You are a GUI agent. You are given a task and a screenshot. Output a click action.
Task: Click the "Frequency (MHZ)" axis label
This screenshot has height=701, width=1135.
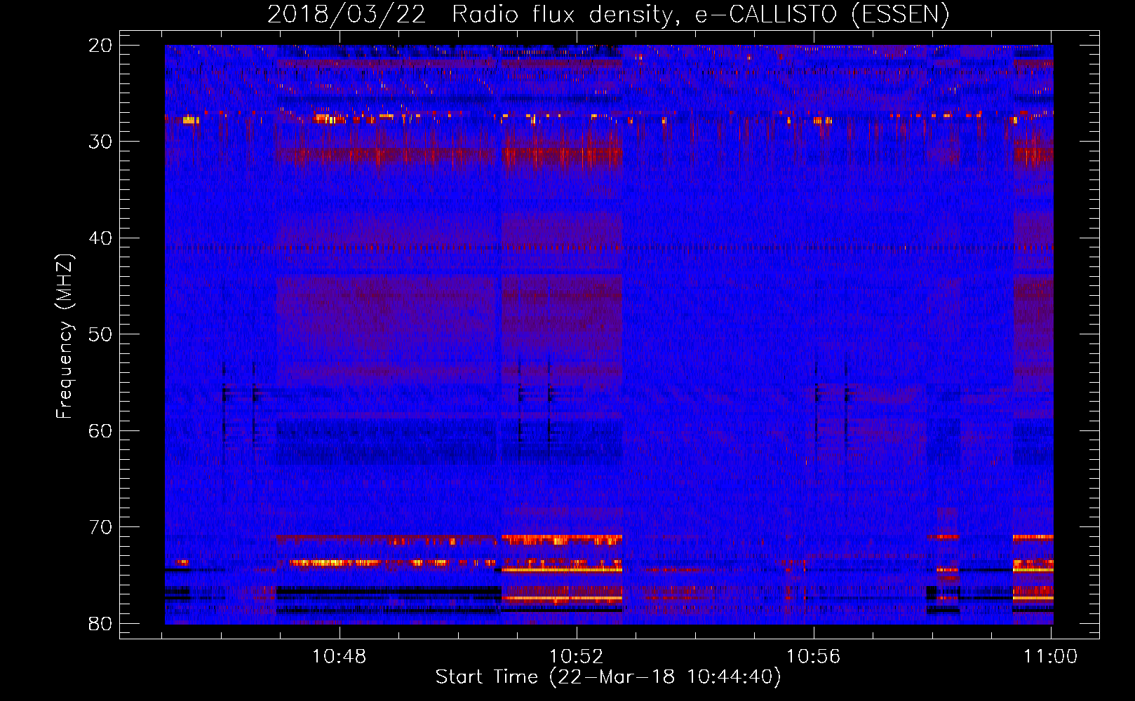coord(65,336)
